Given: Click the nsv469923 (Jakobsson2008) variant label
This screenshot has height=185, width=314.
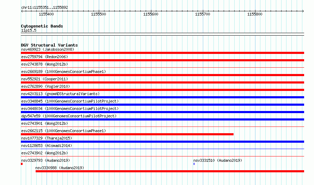Looking at the screenshot, I should 48,49.
